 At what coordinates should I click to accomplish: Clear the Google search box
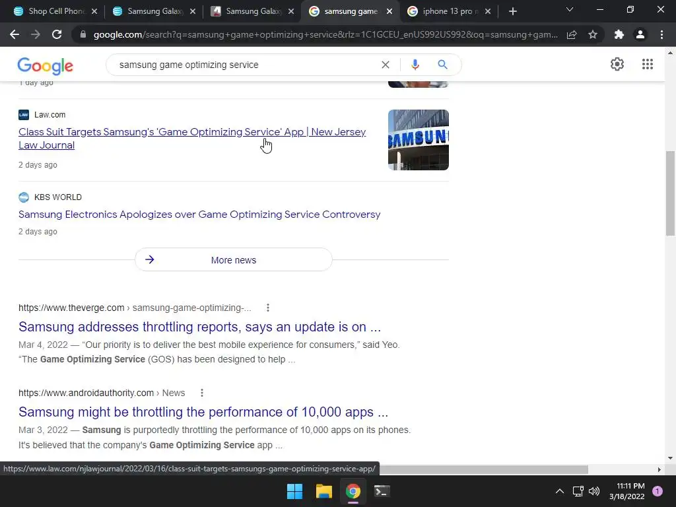click(386, 65)
